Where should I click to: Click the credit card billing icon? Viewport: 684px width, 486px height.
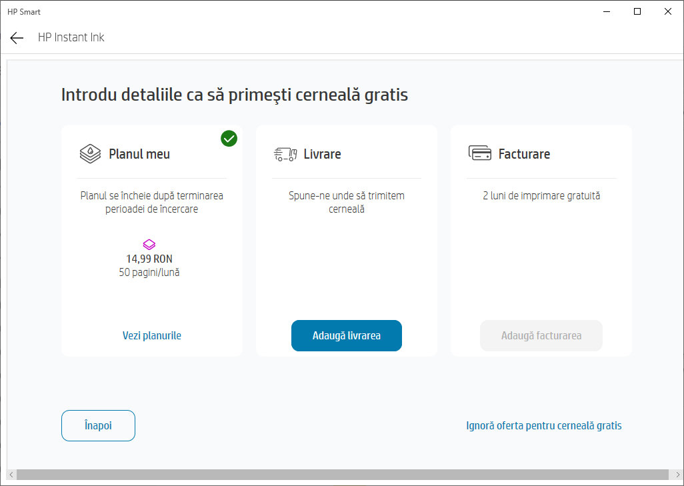[480, 153]
